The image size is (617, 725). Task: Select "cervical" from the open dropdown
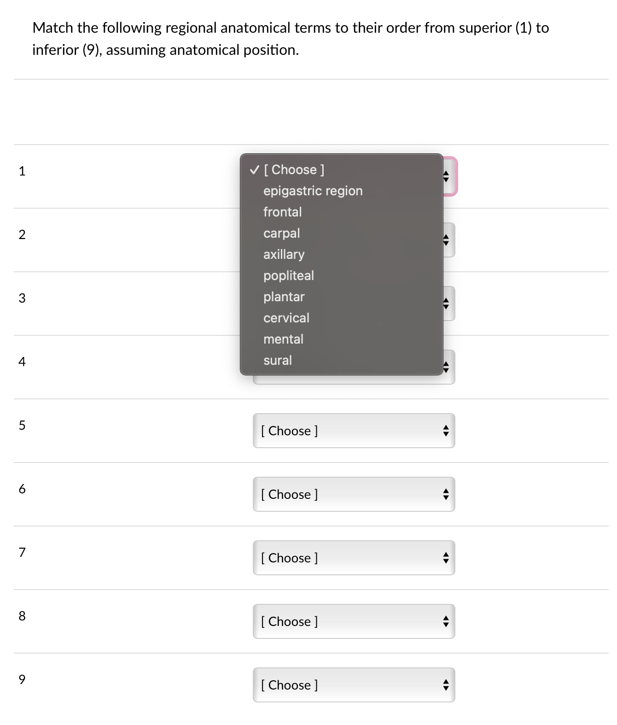click(x=286, y=318)
